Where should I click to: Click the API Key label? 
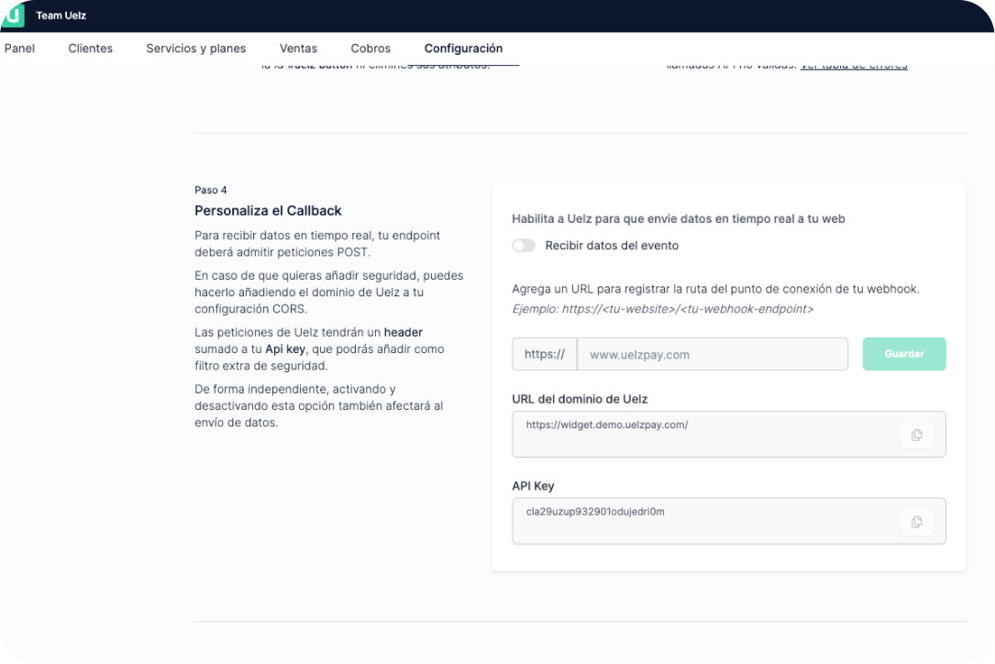(x=533, y=486)
